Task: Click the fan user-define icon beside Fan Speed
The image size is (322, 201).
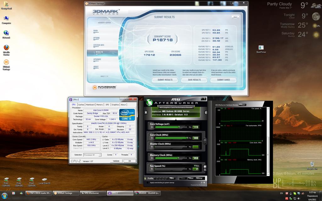Action: (x=205, y=168)
